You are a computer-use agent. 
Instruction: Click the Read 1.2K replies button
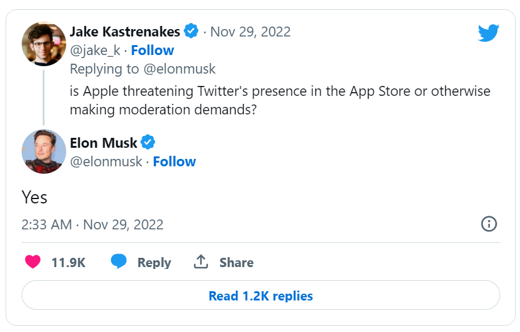coord(260,296)
